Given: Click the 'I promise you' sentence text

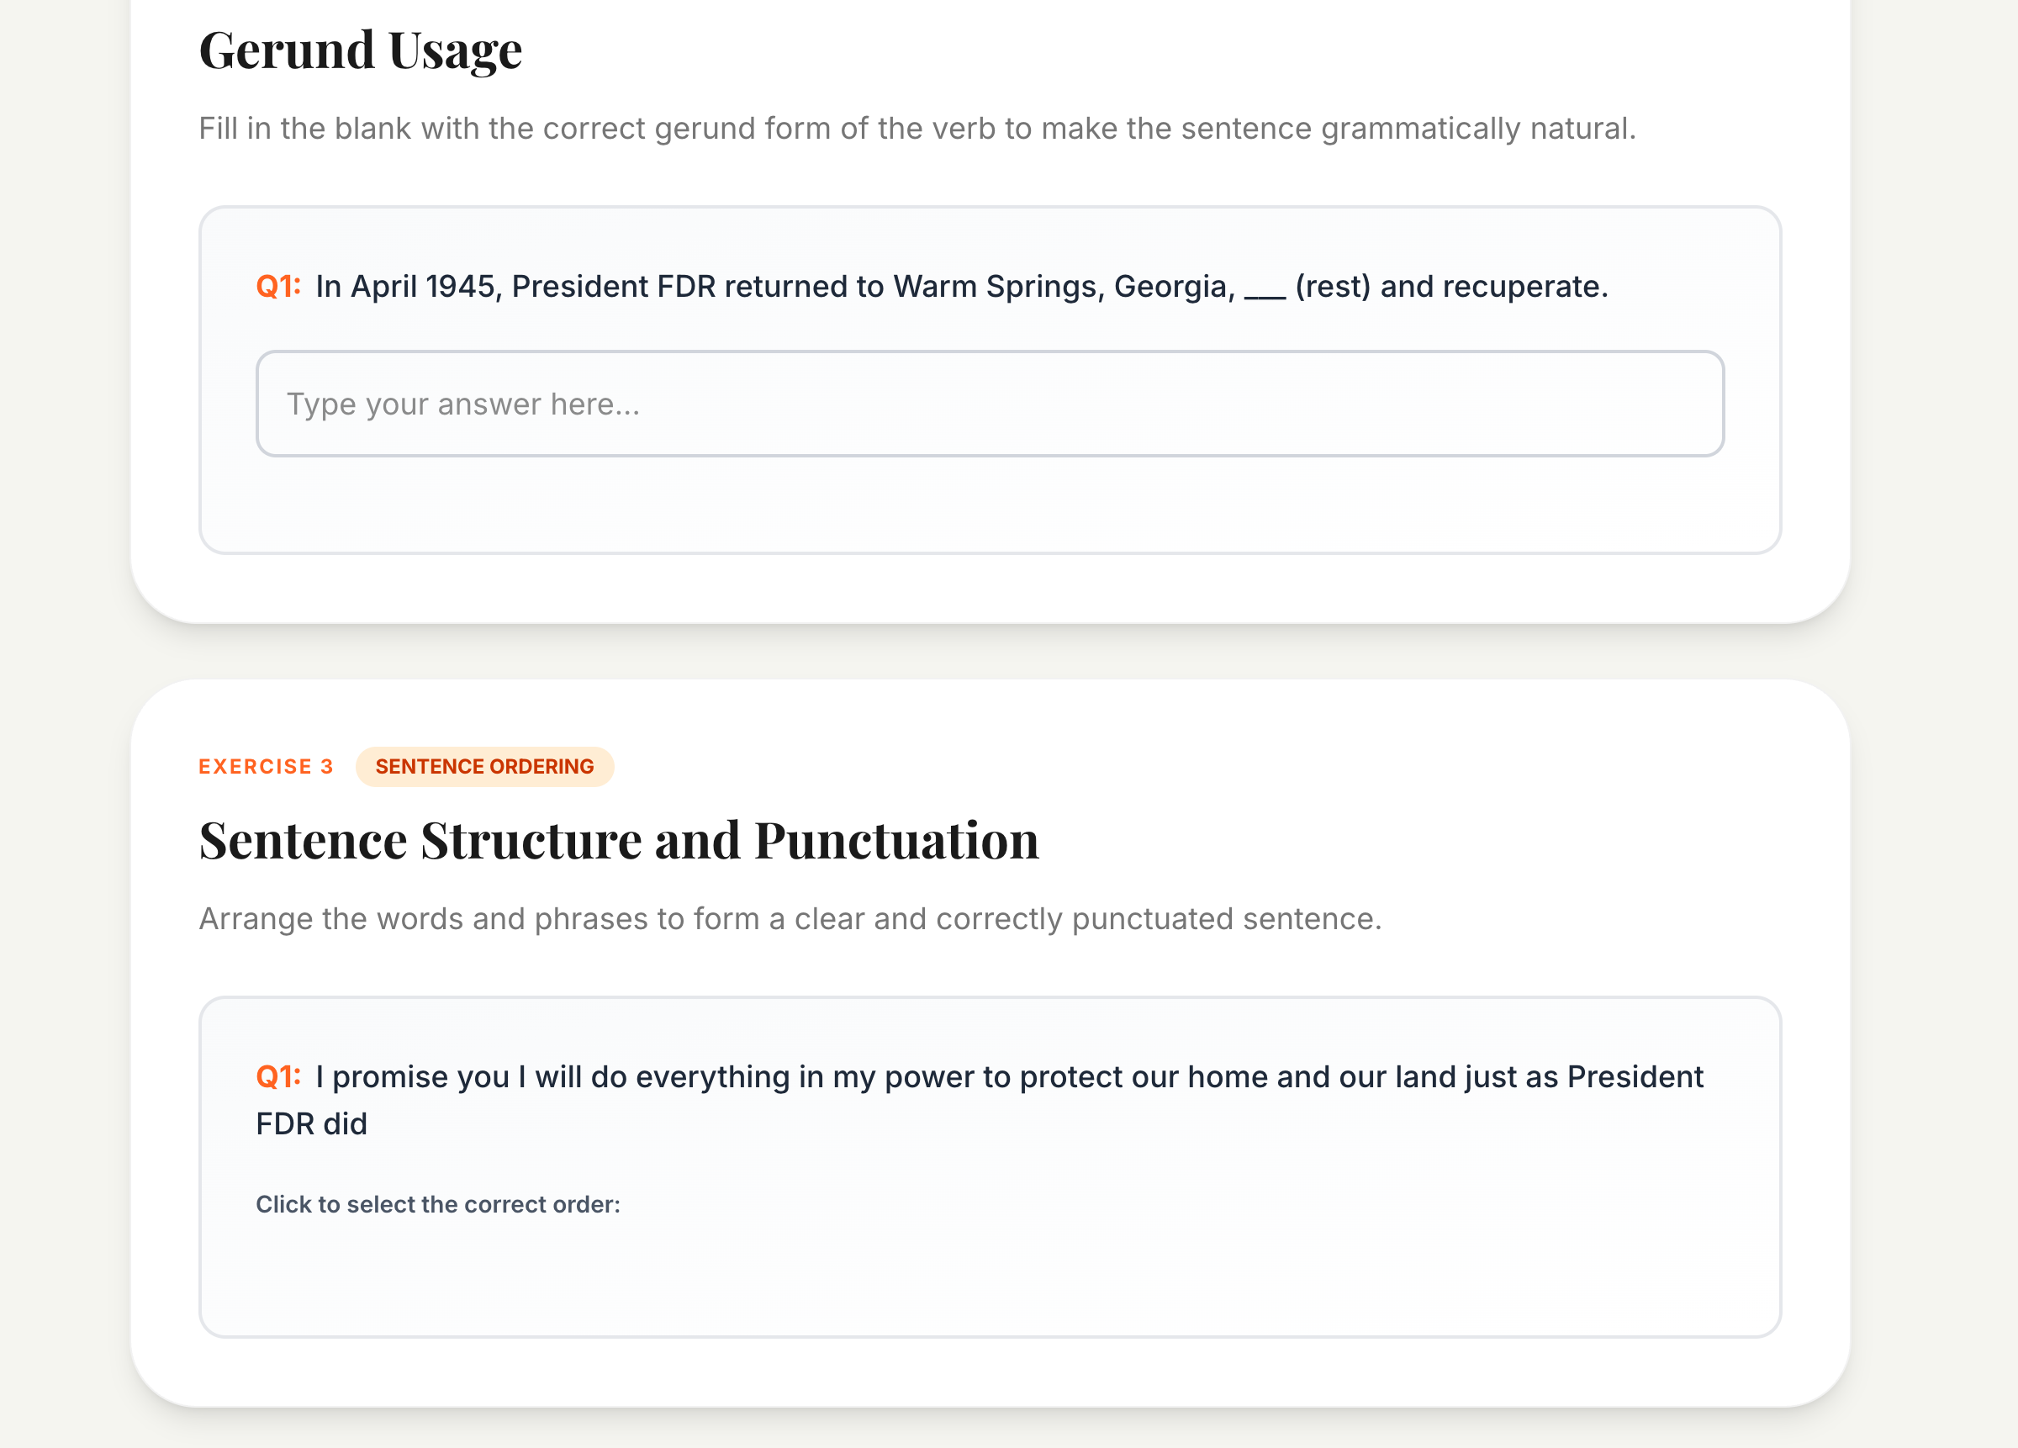Looking at the screenshot, I should click(x=411, y=1077).
